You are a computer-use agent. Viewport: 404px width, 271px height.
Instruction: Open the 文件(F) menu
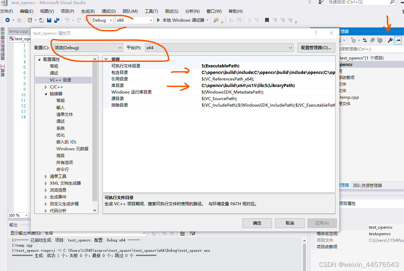tap(7, 11)
